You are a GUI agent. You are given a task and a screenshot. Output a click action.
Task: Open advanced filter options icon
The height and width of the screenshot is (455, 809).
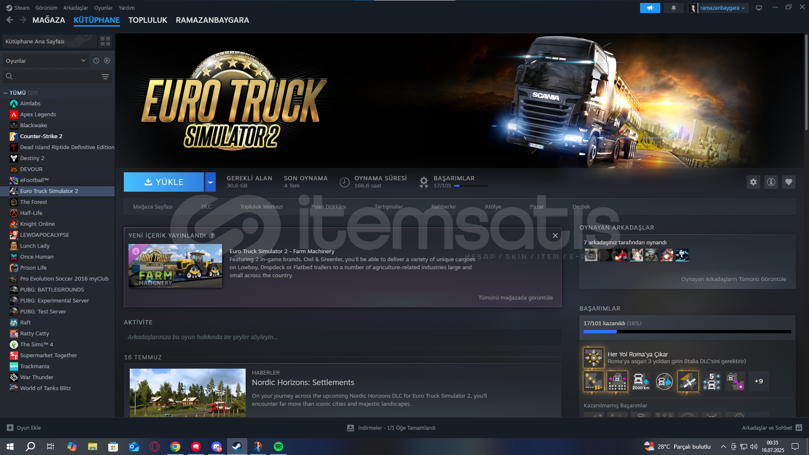pos(105,76)
